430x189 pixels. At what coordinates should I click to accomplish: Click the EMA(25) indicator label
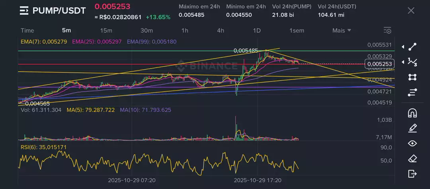click(97, 42)
